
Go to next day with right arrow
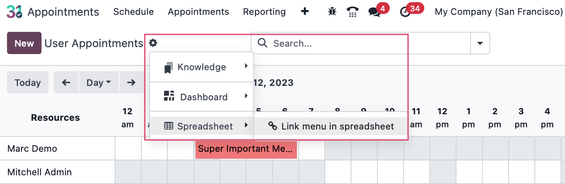click(x=131, y=82)
